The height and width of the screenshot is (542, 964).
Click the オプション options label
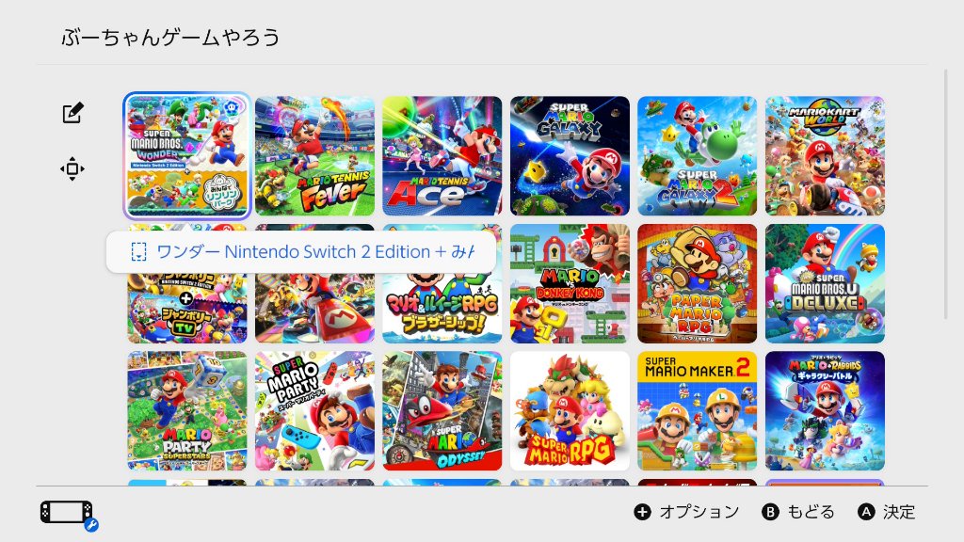point(699,512)
